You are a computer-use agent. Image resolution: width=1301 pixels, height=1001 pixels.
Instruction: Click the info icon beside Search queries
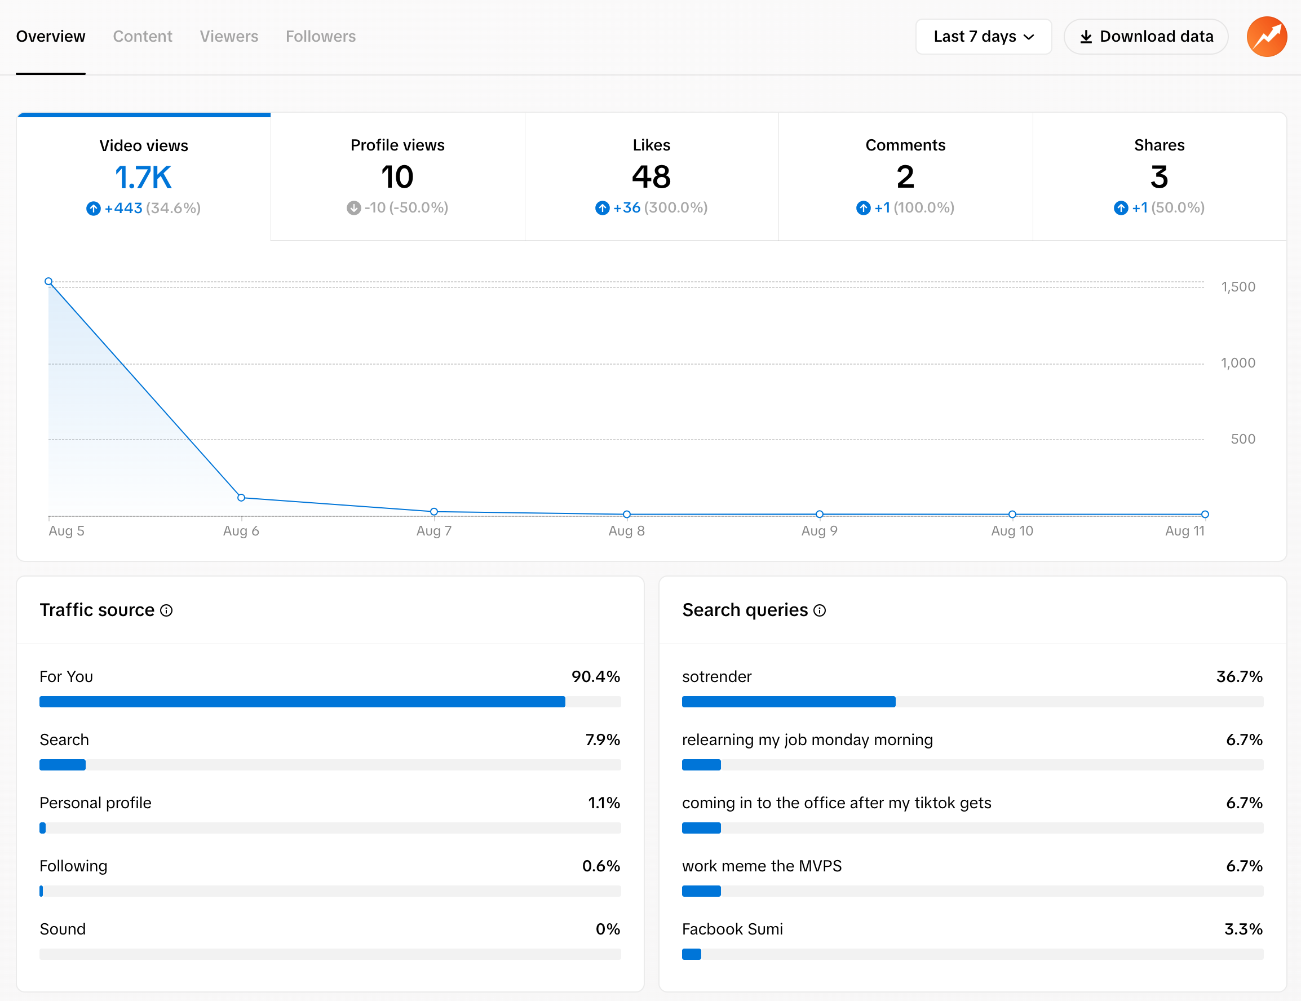click(x=820, y=610)
